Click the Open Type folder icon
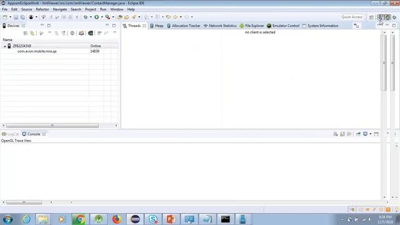 126,17
